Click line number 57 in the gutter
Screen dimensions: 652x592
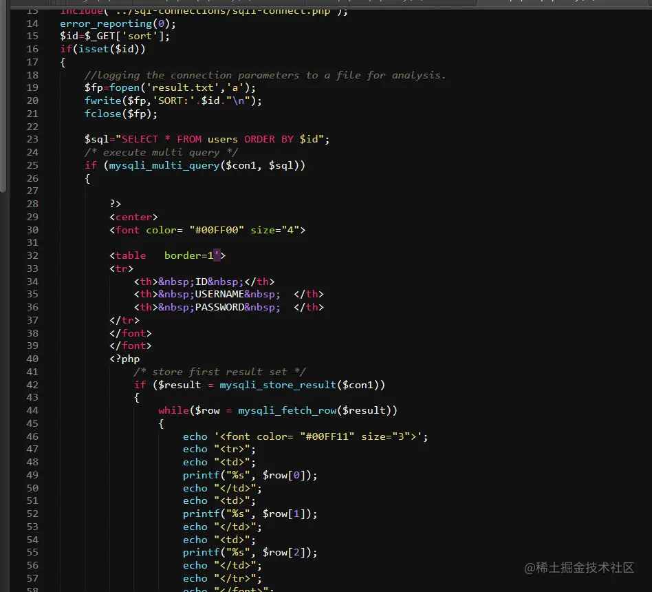[32, 579]
